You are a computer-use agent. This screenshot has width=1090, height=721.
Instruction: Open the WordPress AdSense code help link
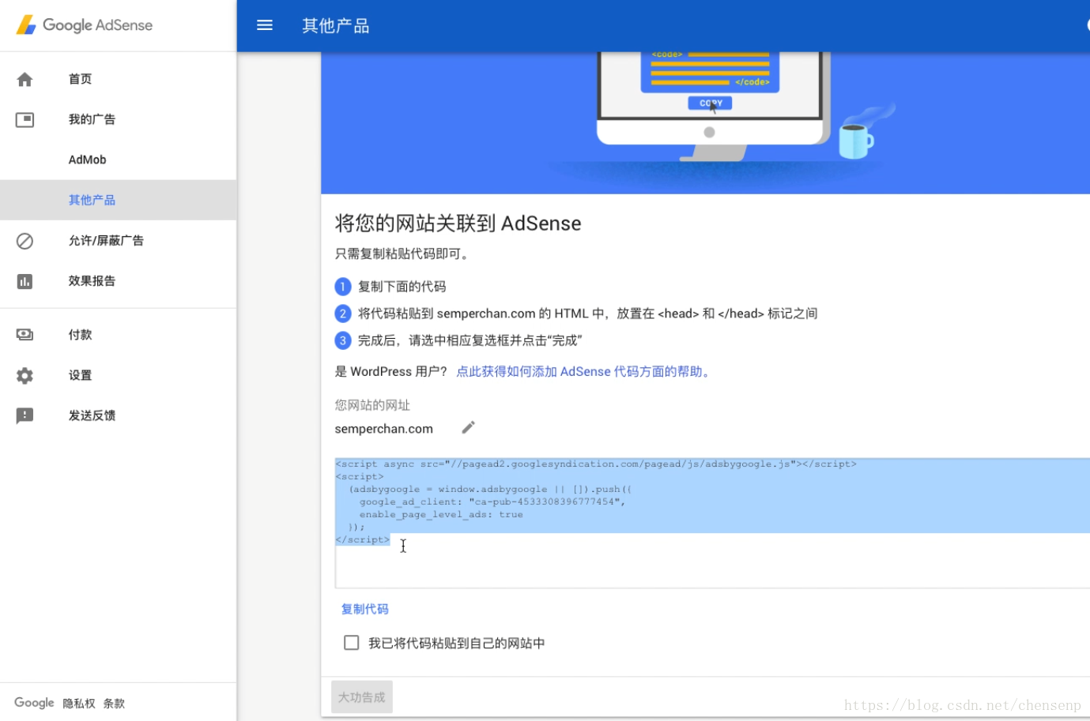pyautogui.click(x=585, y=372)
